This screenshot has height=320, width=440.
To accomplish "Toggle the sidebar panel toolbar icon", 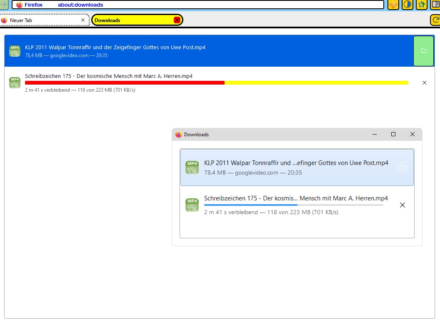I will [x=435, y=5].
